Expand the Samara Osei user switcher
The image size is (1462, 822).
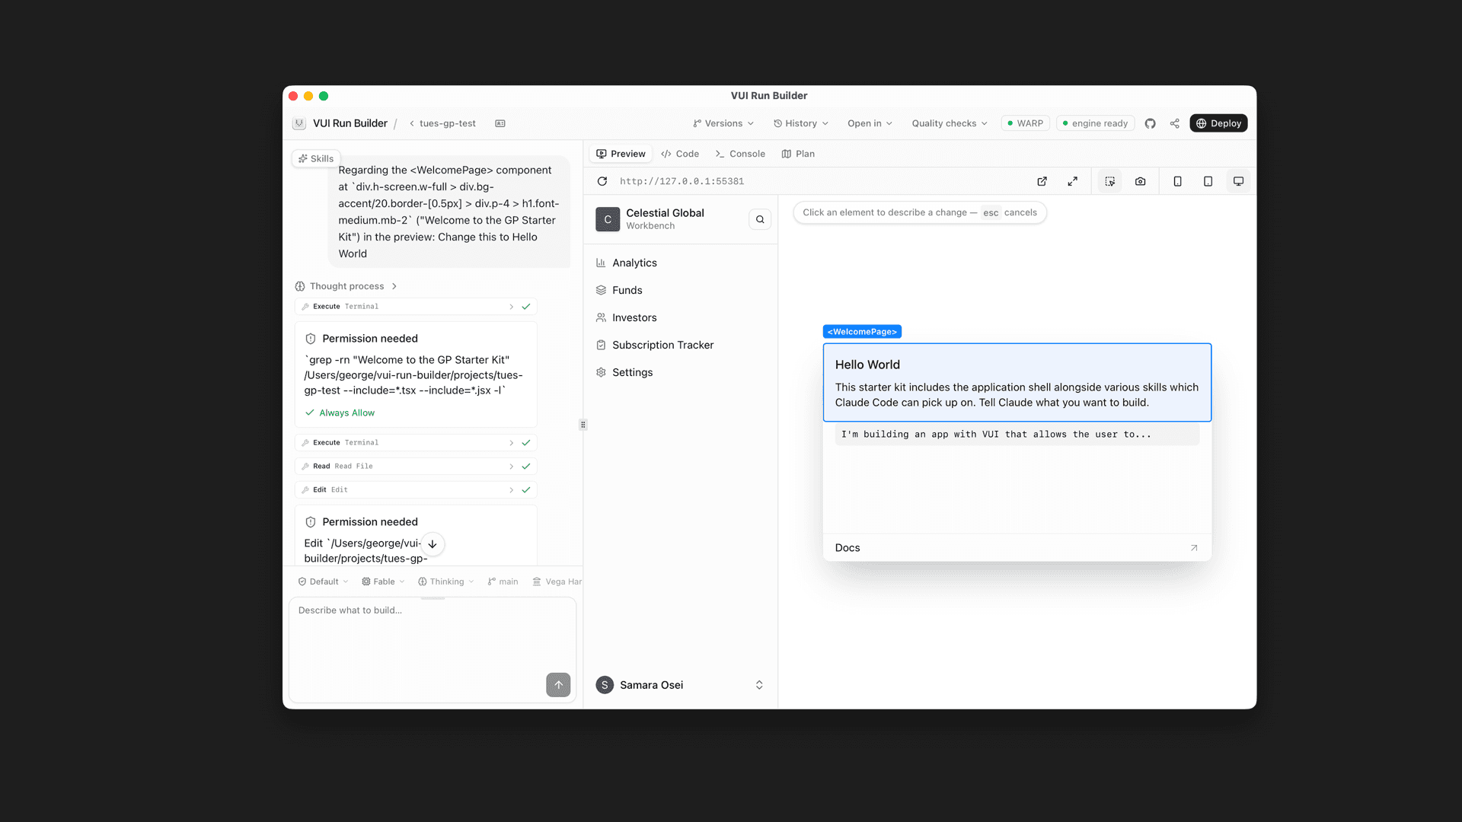tap(681, 685)
